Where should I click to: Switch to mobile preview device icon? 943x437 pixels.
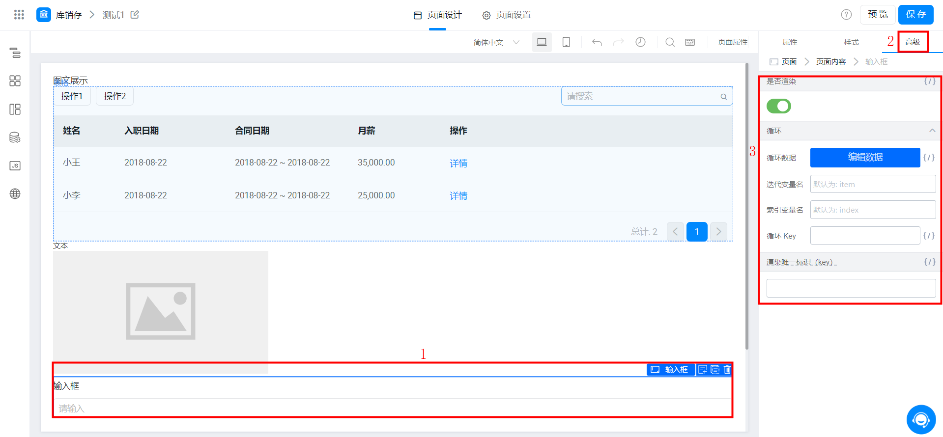(x=566, y=42)
